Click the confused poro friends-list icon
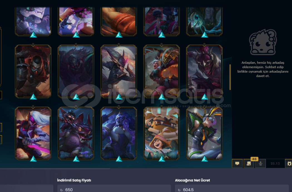 pyautogui.click(x=263, y=42)
